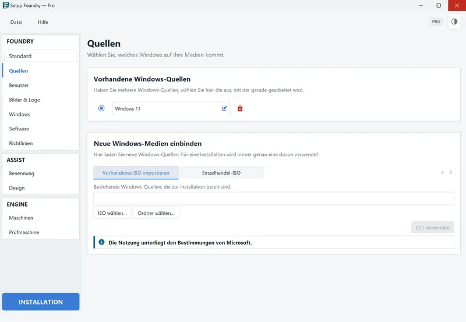Click the Microsoft Bestimmungen notice text
The height and width of the screenshot is (322, 466).
click(x=180, y=243)
